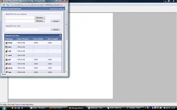The width and height of the screenshot is (177, 110).
Task: Restore down the Paint window
Action: (x=169, y=1)
